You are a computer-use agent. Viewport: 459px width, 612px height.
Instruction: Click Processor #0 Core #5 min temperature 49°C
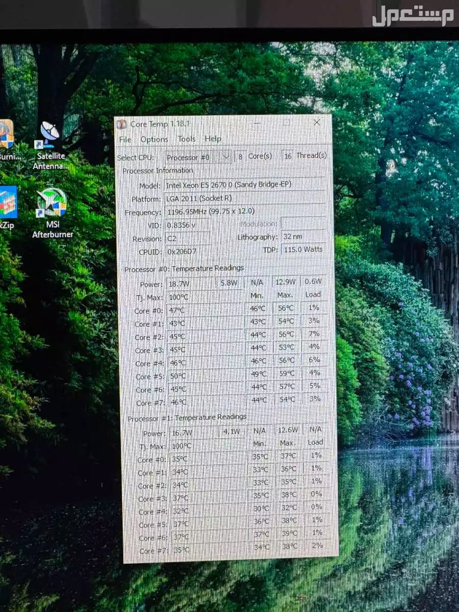pos(259,374)
